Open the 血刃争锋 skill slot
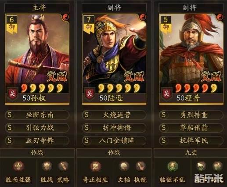The width and height of the screenshot is (227, 187). pyautogui.click(x=37, y=140)
